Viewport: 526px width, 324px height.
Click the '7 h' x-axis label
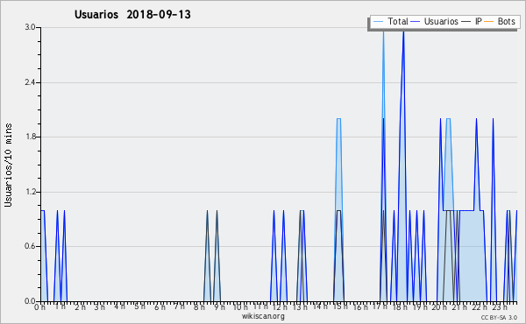(179, 306)
